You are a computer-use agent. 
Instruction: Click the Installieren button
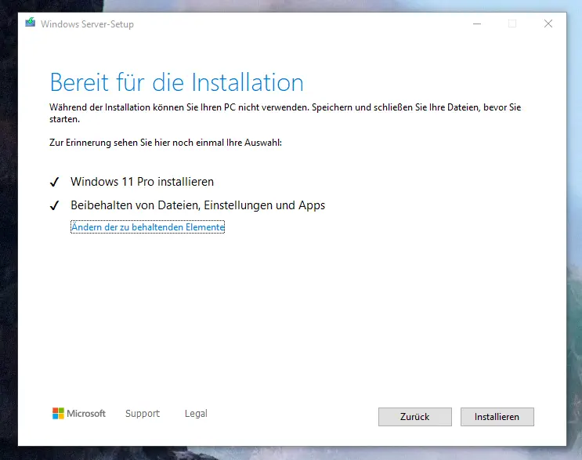[x=497, y=417]
